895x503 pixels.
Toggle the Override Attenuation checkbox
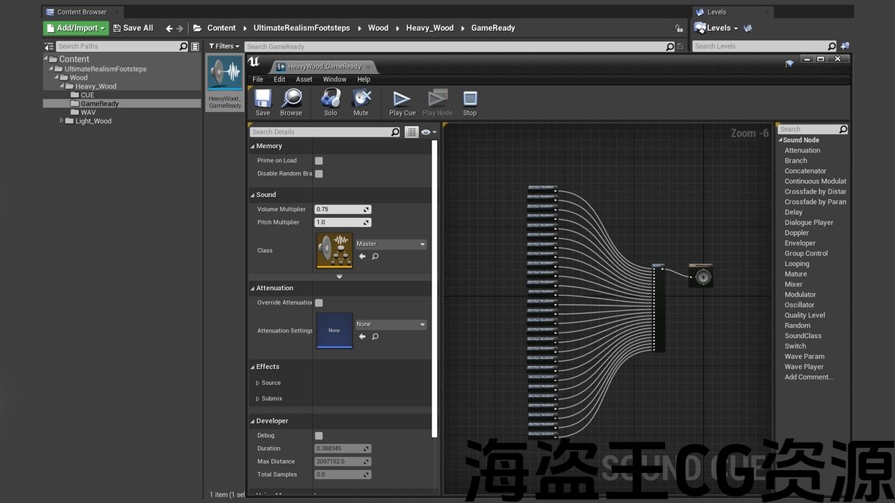[319, 302]
